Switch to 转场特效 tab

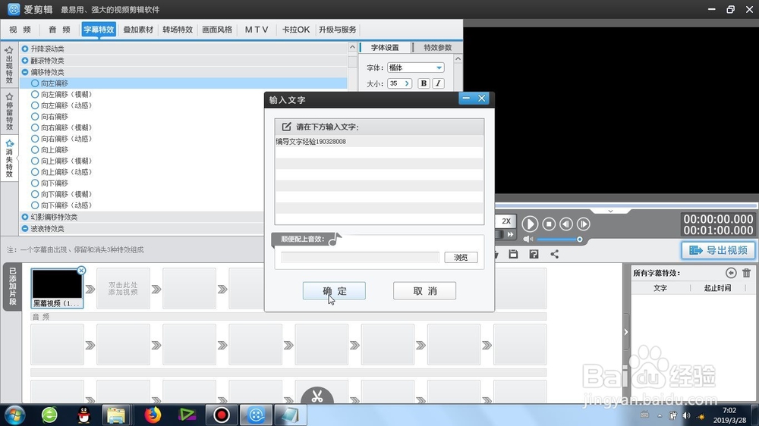click(x=178, y=30)
